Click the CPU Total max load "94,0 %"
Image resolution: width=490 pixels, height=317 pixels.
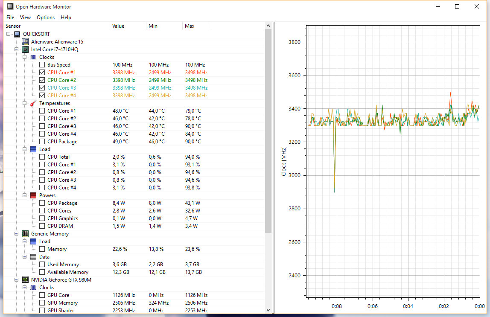click(x=192, y=157)
